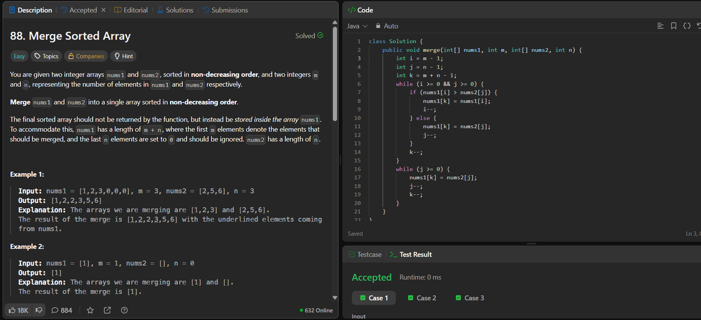Switch to the Test Result tab
701x320 pixels.
point(411,254)
